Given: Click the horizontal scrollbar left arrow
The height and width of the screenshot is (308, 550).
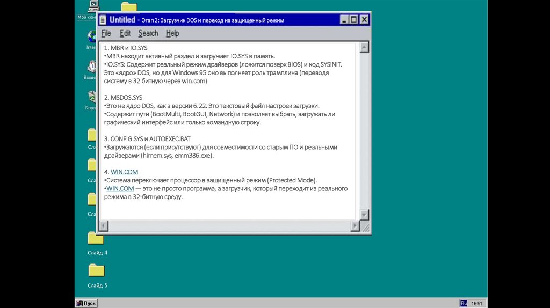Looking at the screenshot, I should point(104,226).
